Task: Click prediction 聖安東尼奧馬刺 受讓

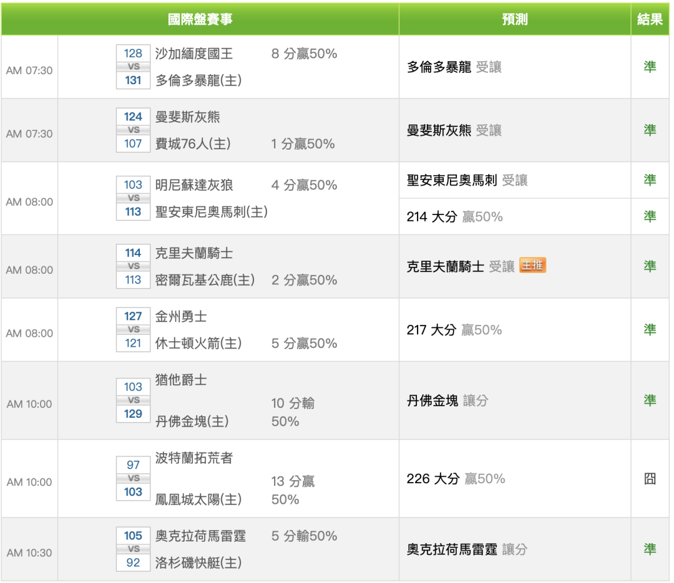Action: click(x=467, y=180)
